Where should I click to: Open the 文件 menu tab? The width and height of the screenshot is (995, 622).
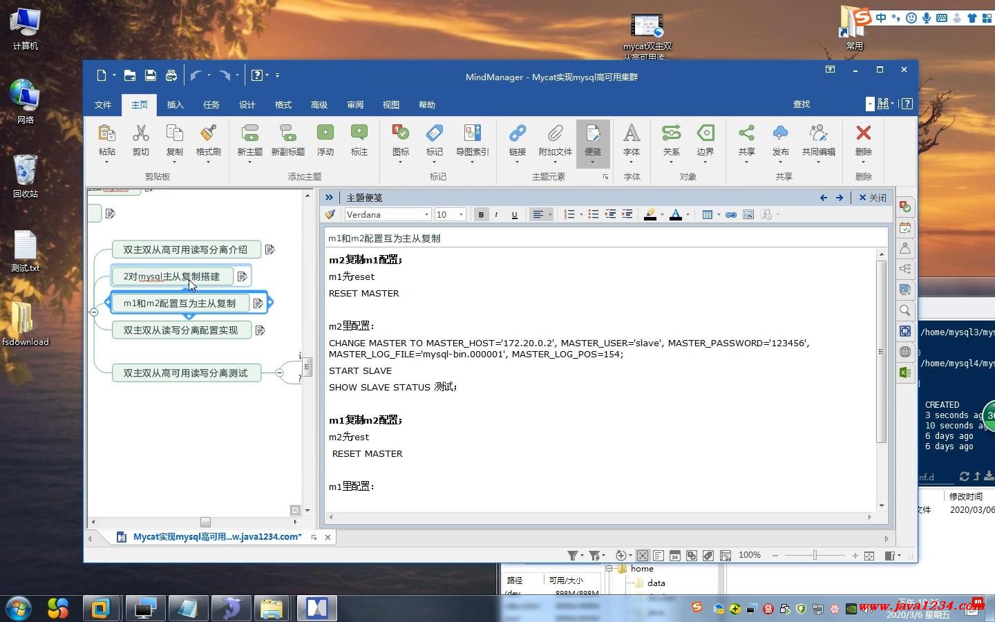coord(103,104)
